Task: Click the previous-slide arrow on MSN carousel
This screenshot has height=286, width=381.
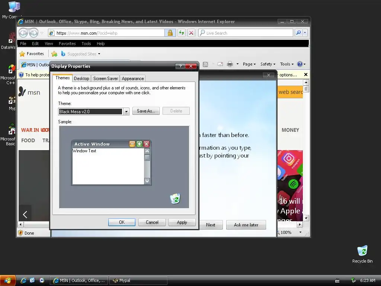Action: [25, 214]
